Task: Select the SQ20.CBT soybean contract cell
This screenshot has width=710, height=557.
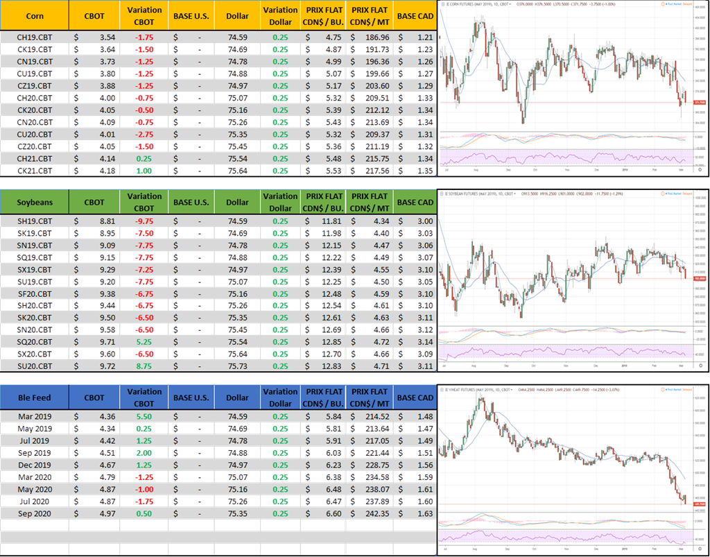Action: point(35,341)
